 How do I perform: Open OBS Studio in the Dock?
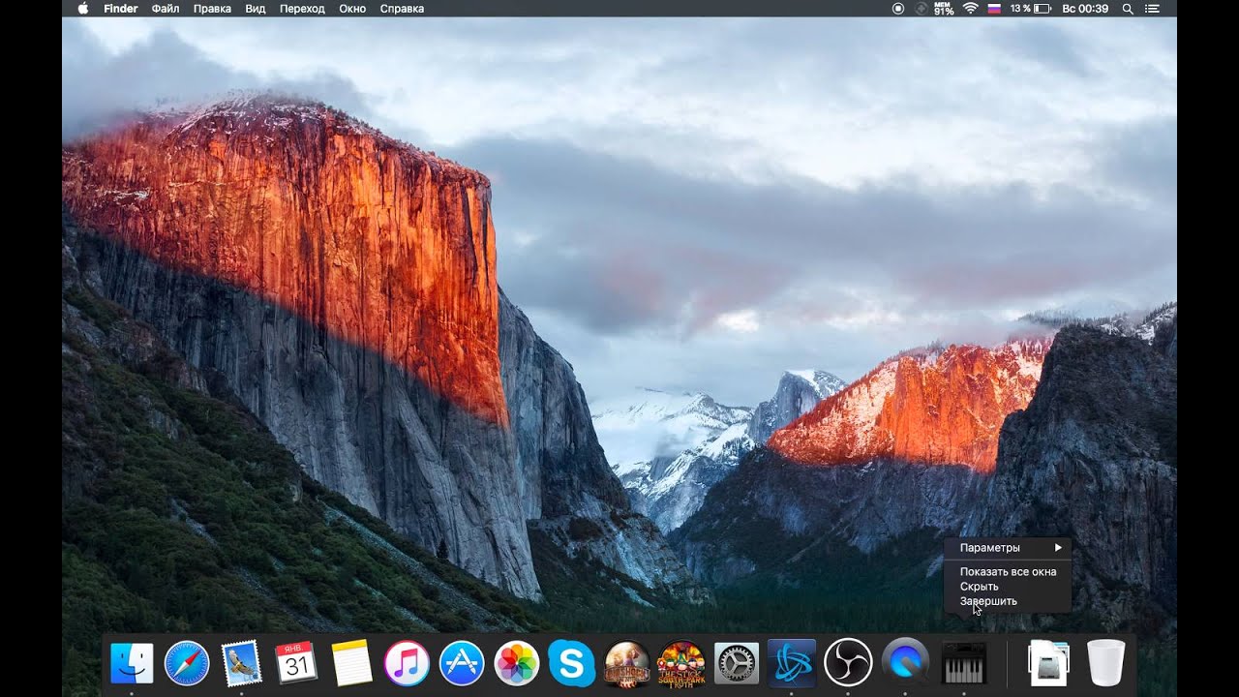848,663
